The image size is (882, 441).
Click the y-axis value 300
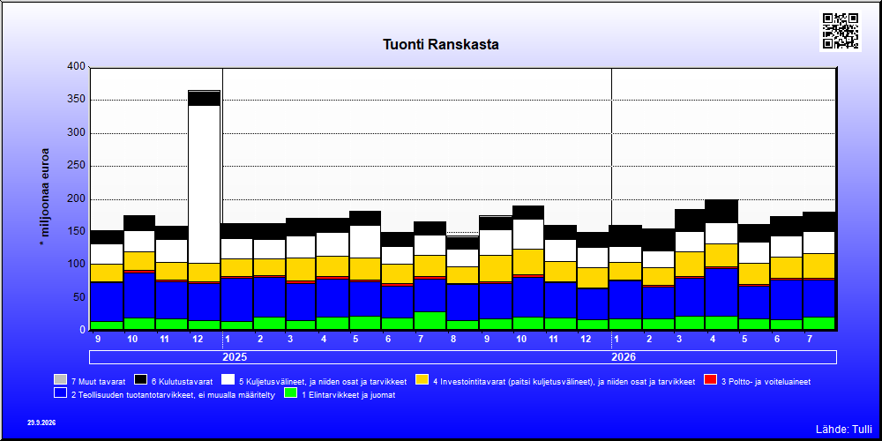[x=78, y=133]
